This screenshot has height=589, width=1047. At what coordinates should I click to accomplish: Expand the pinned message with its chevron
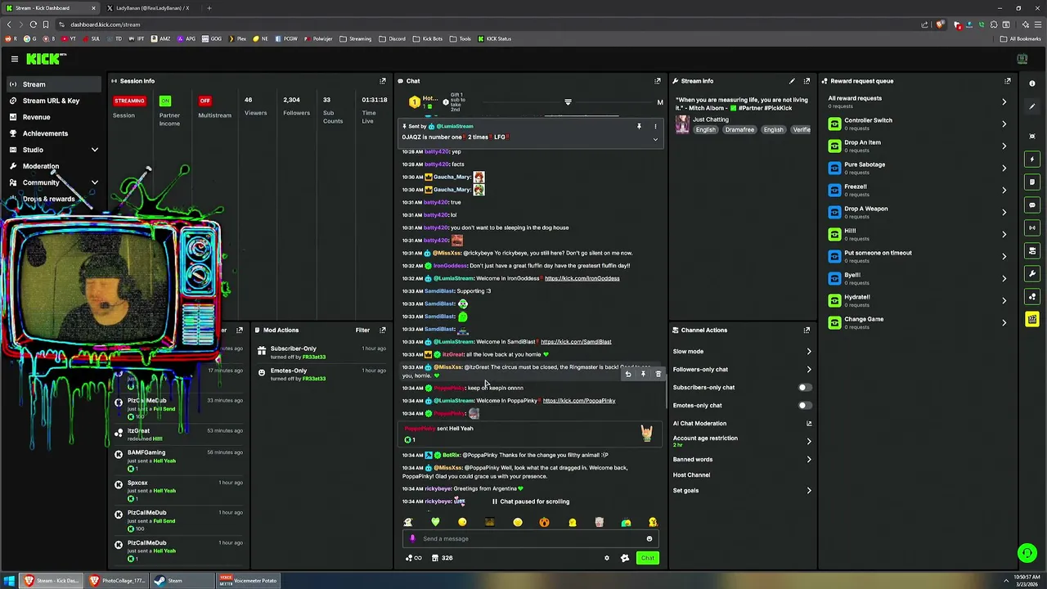click(x=655, y=139)
